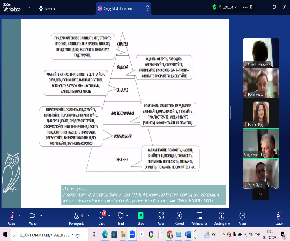
Task: Expand audio options arrow next to Audio
Action: pyautogui.click(x=19, y=215)
